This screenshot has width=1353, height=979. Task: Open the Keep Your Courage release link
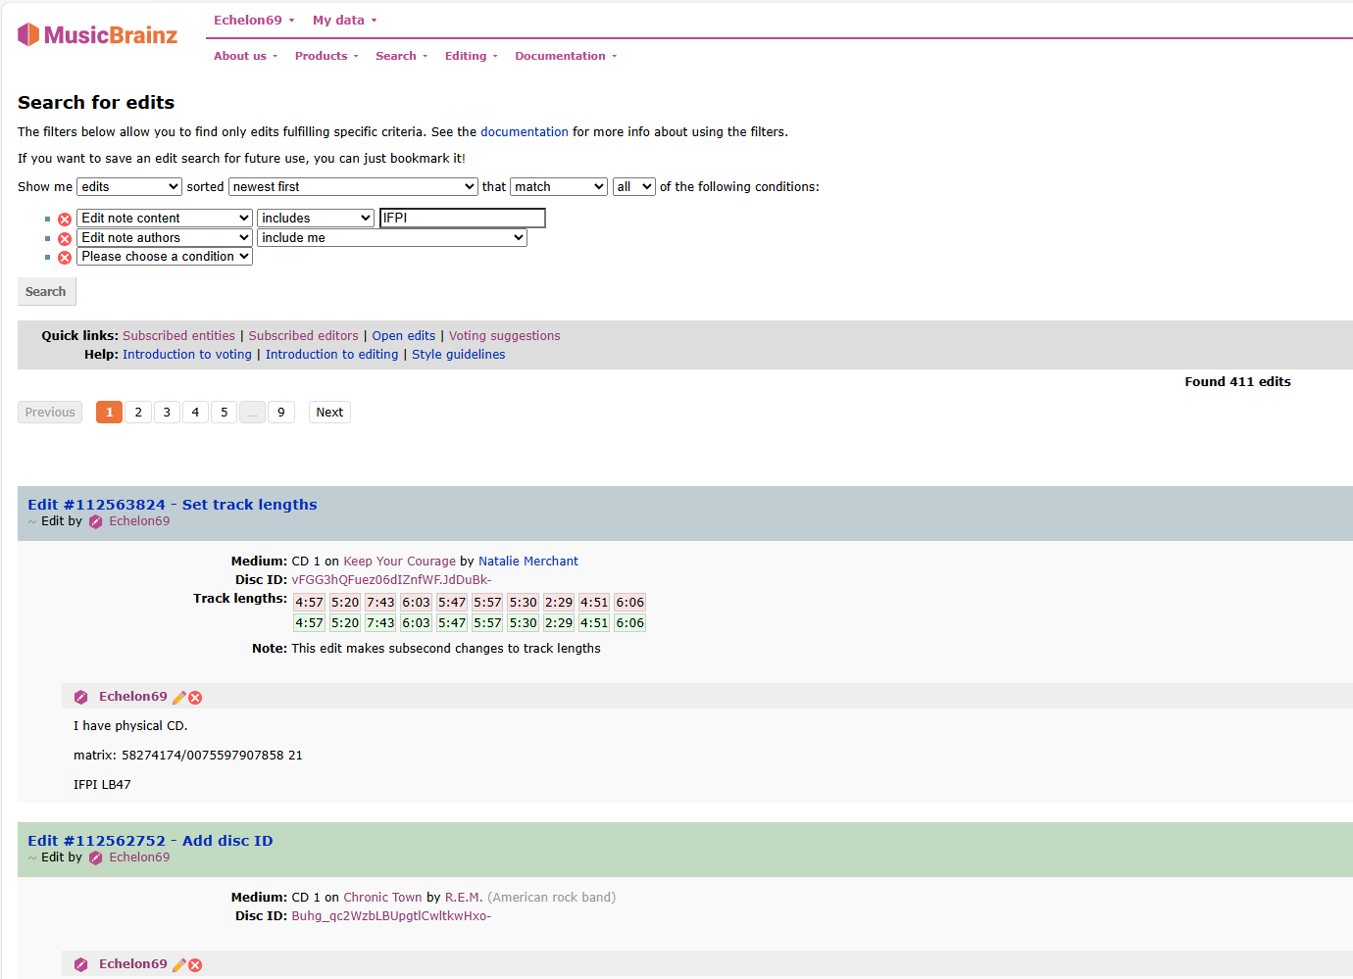coord(400,562)
